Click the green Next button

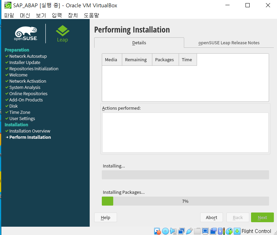[262, 217]
